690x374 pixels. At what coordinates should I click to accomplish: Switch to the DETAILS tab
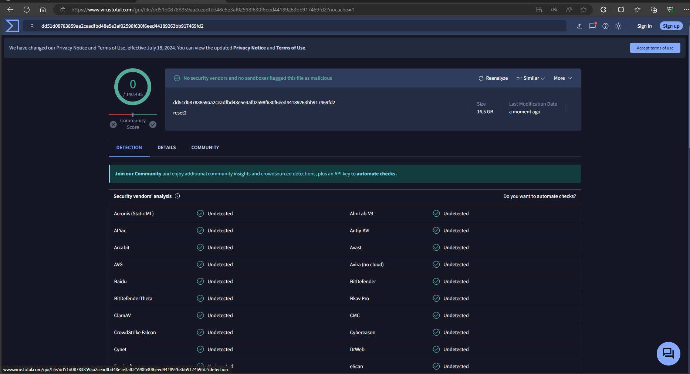click(167, 147)
